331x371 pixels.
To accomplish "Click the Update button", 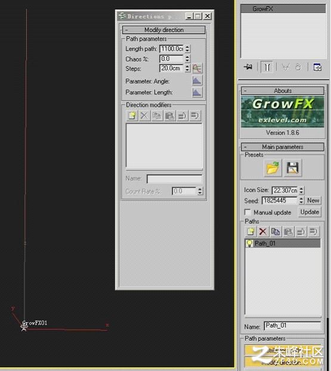I will [310, 212].
